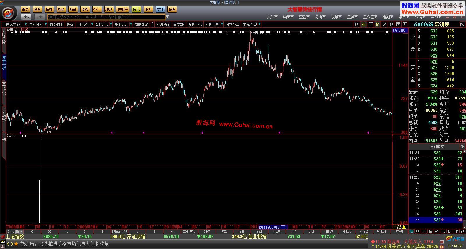Select the KDJ indicator tab
This screenshot has width=466, height=249.
207,232
